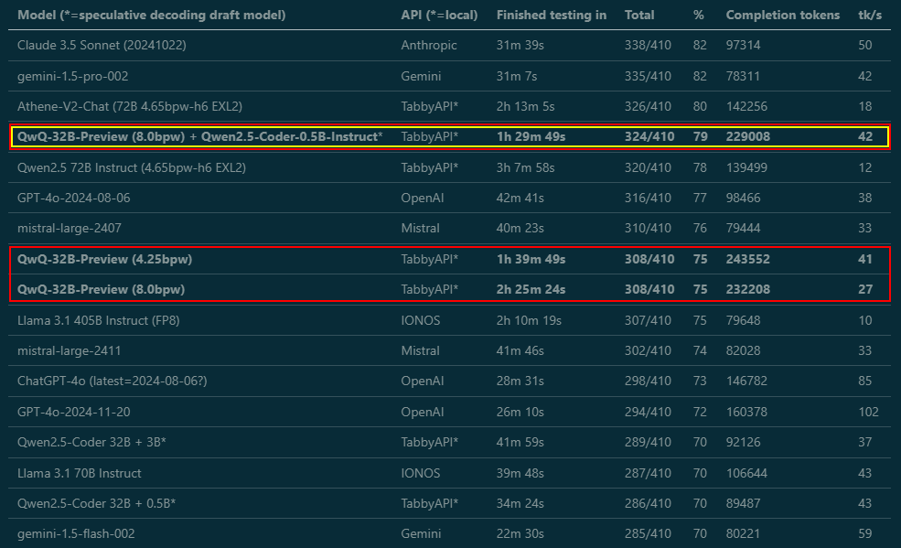The width and height of the screenshot is (901, 548).
Task: Click the '79' percent value
Action: [700, 136]
